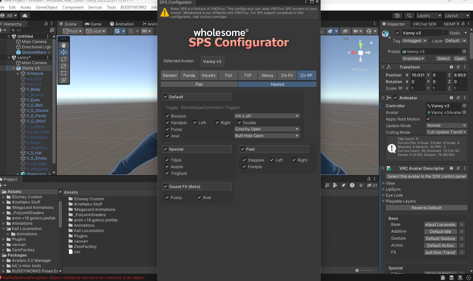
Task: Click the Project favorites star icon
Action: [x=361, y=185]
